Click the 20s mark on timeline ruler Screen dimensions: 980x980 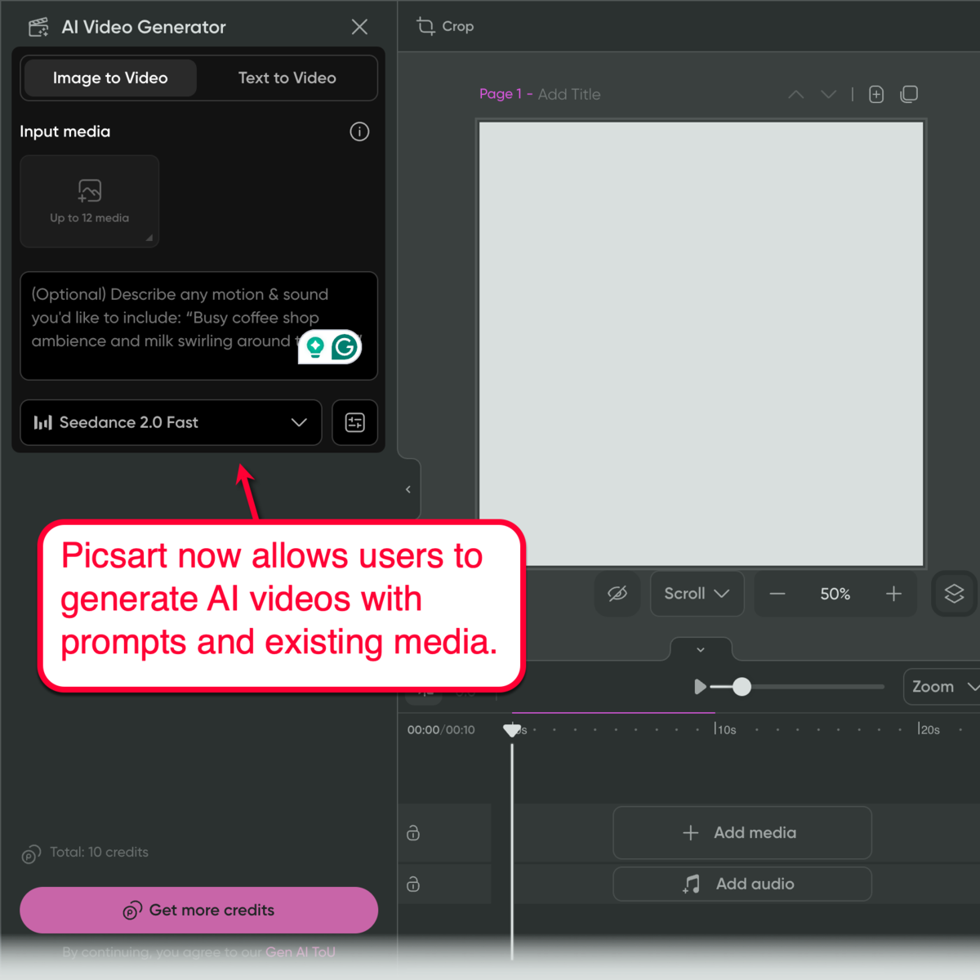click(x=929, y=729)
